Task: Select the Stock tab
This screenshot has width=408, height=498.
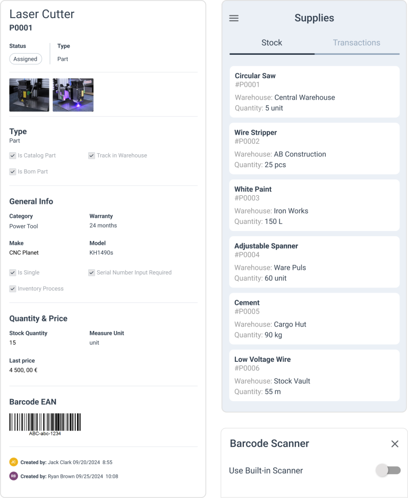Action: tap(271, 43)
